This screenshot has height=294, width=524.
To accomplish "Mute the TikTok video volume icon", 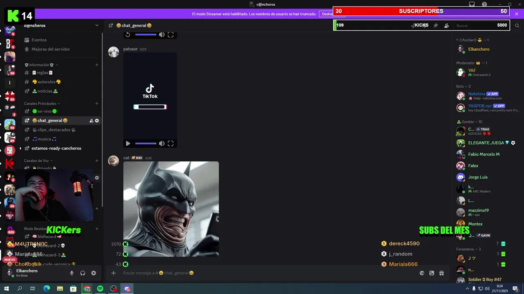I will tap(162, 143).
